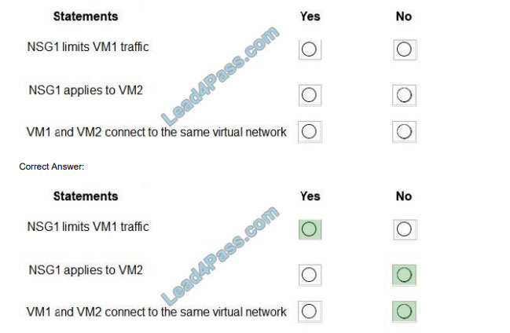This screenshot has width=510, height=333.
Task: Click the Statements header in question area
Action: (86, 16)
